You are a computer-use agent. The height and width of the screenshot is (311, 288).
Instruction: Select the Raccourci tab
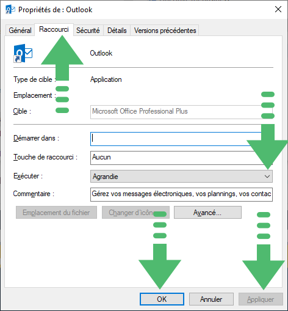click(54, 29)
